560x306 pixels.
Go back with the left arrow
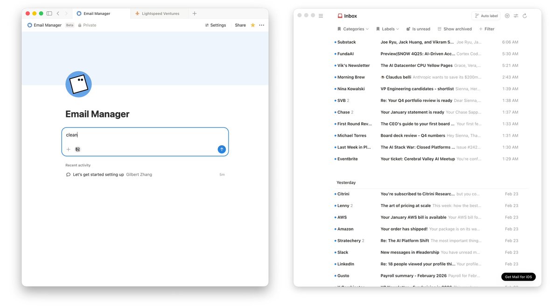58,14
